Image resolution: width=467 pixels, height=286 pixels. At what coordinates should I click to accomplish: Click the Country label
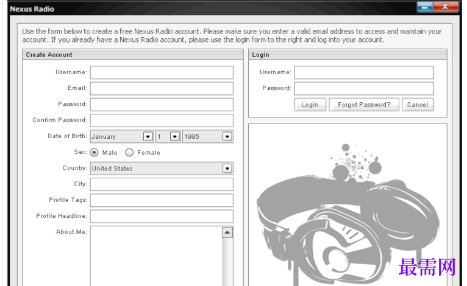pos(75,168)
